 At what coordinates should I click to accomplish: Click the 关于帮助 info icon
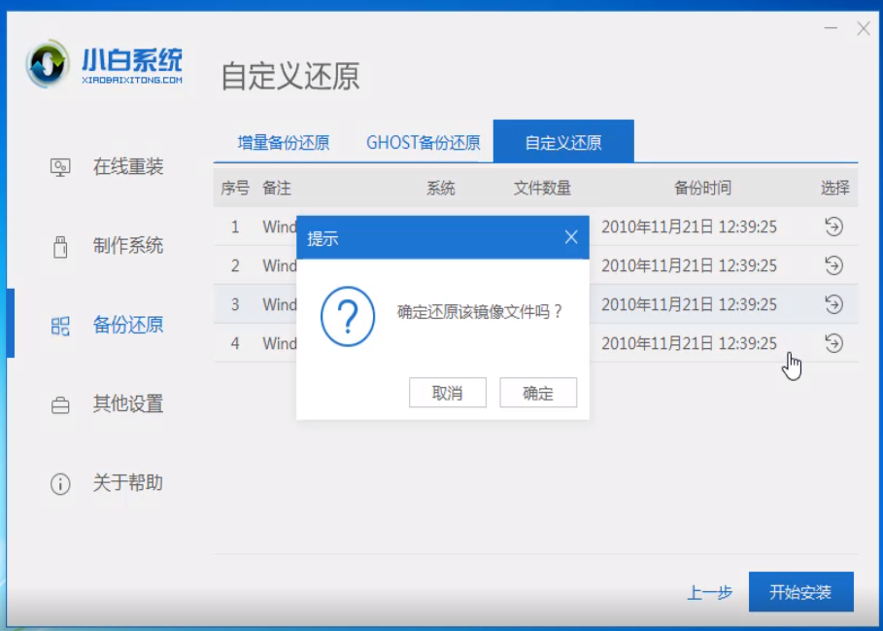pyautogui.click(x=60, y=483)
